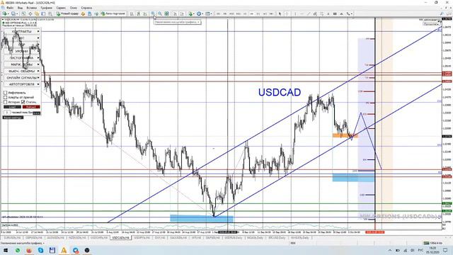Expand the УРОВНИ panel section
Viewport: 453px width, 255px height.
(22, 51)
